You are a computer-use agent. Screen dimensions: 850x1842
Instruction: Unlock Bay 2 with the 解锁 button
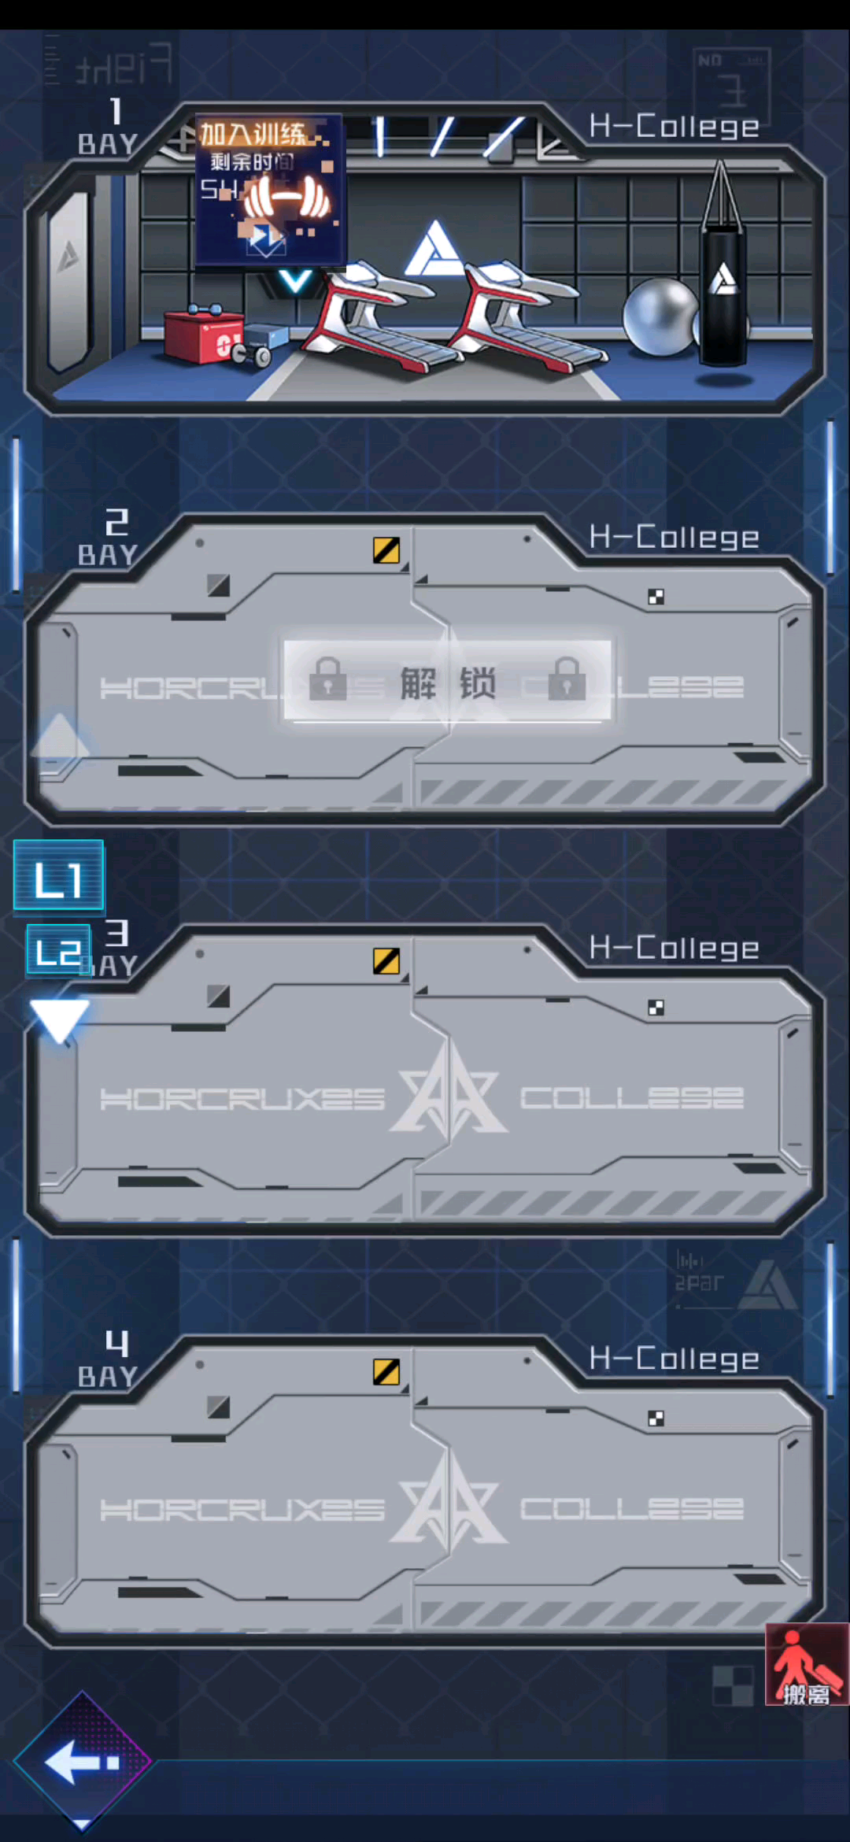click(447, 681)
